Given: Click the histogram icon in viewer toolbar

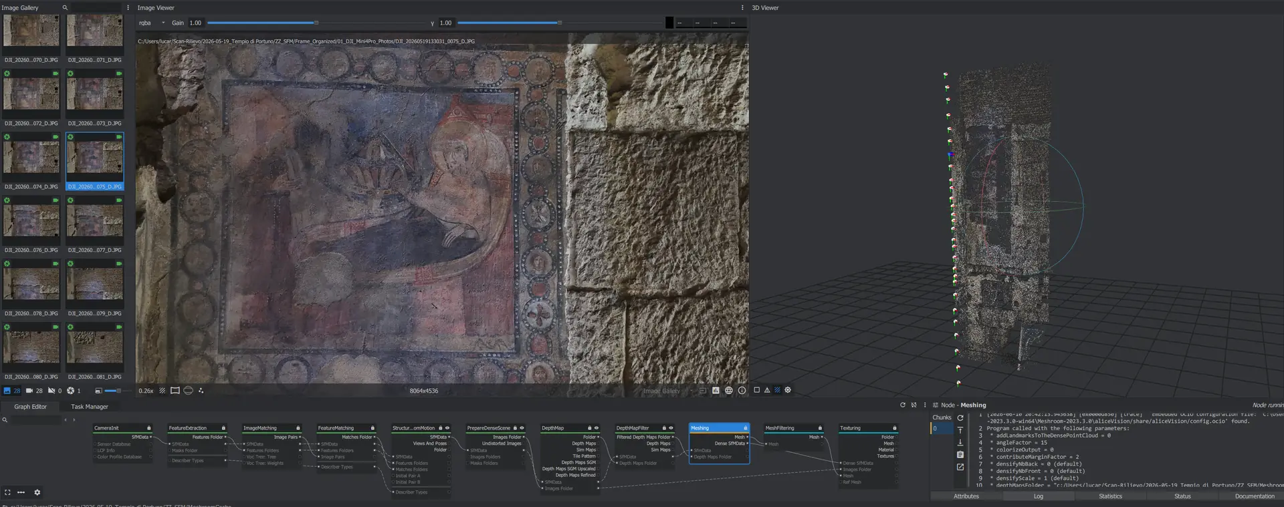Looking at the screenshot, I should [716, 391].
